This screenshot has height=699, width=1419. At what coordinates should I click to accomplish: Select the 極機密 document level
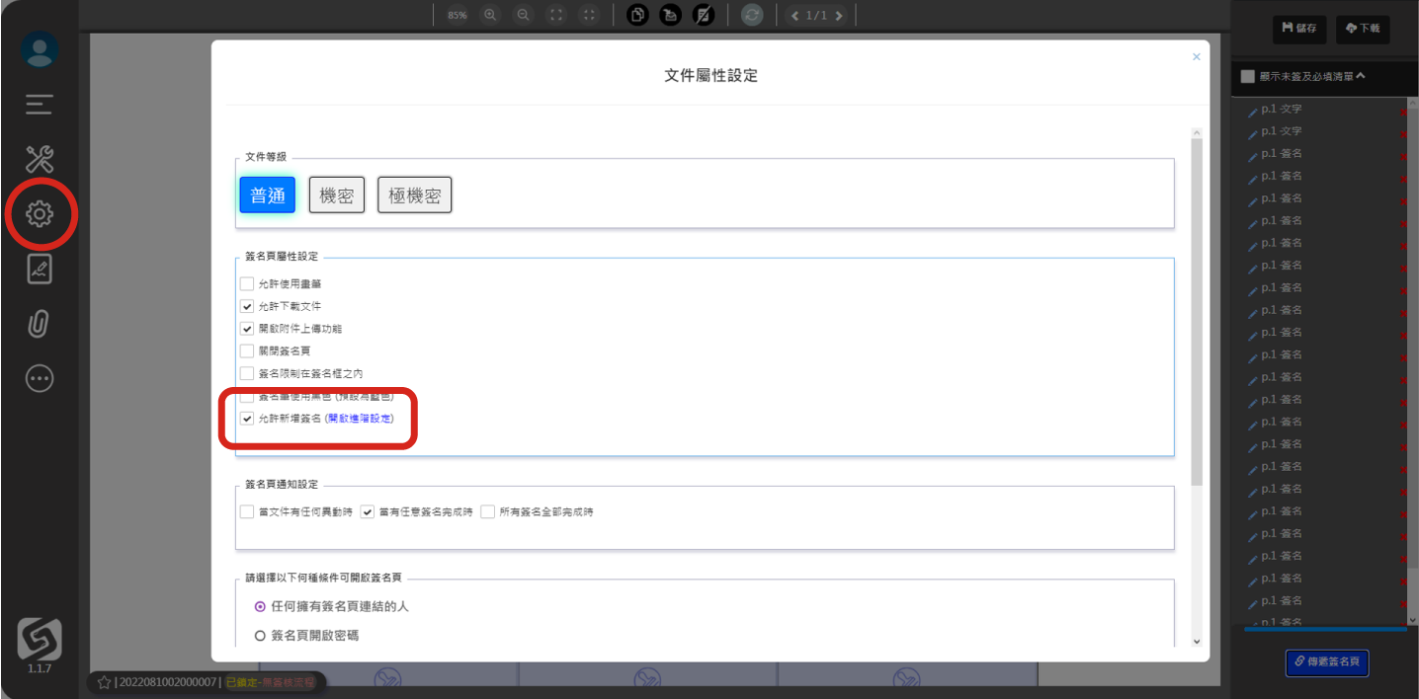point(415,195)
